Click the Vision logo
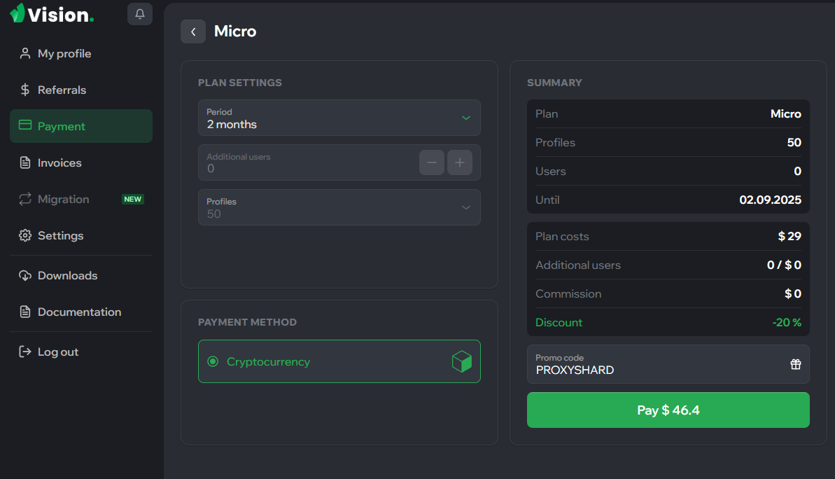This screenshot has height=479, width=835. 52,14
